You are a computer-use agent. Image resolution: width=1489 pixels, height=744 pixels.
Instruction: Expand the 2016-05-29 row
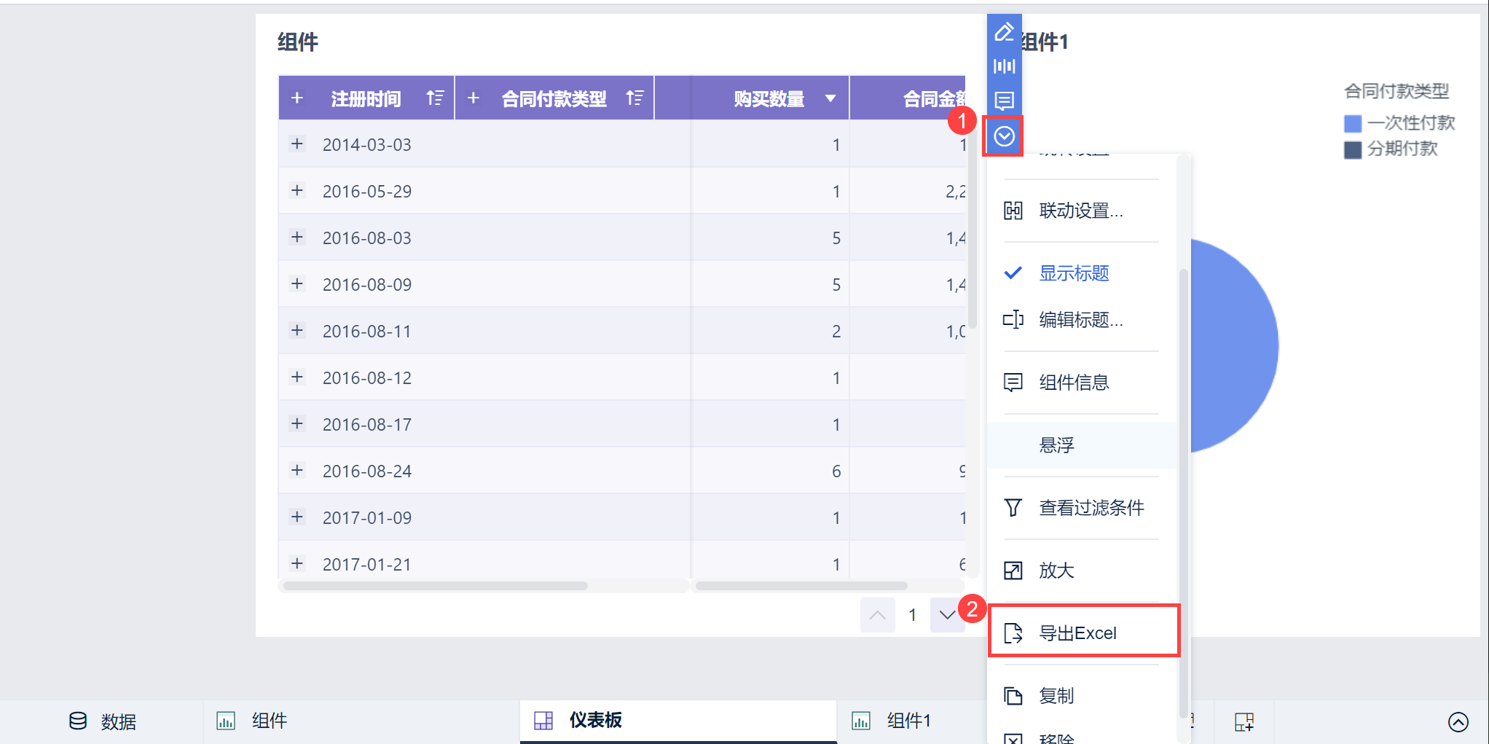297,190
